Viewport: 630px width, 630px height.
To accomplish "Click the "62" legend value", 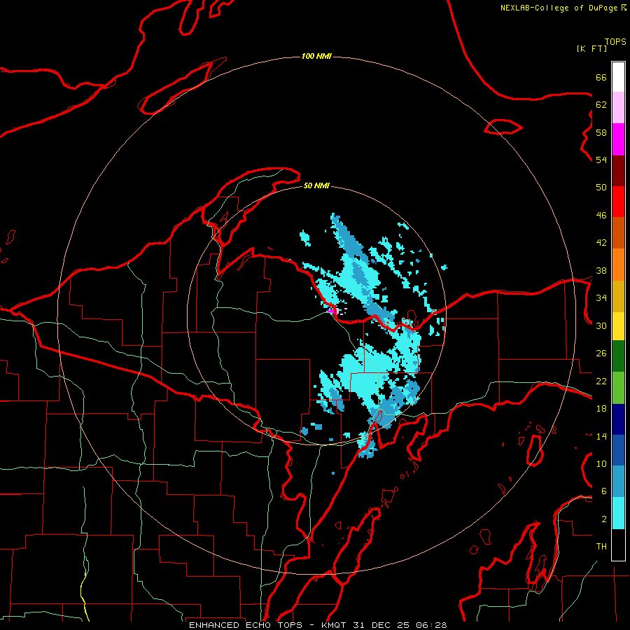I will tap(601, 105).
